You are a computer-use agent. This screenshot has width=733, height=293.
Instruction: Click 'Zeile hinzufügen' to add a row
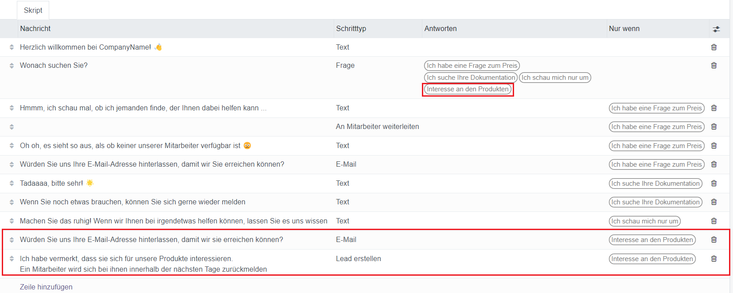[x=46, y=287]
